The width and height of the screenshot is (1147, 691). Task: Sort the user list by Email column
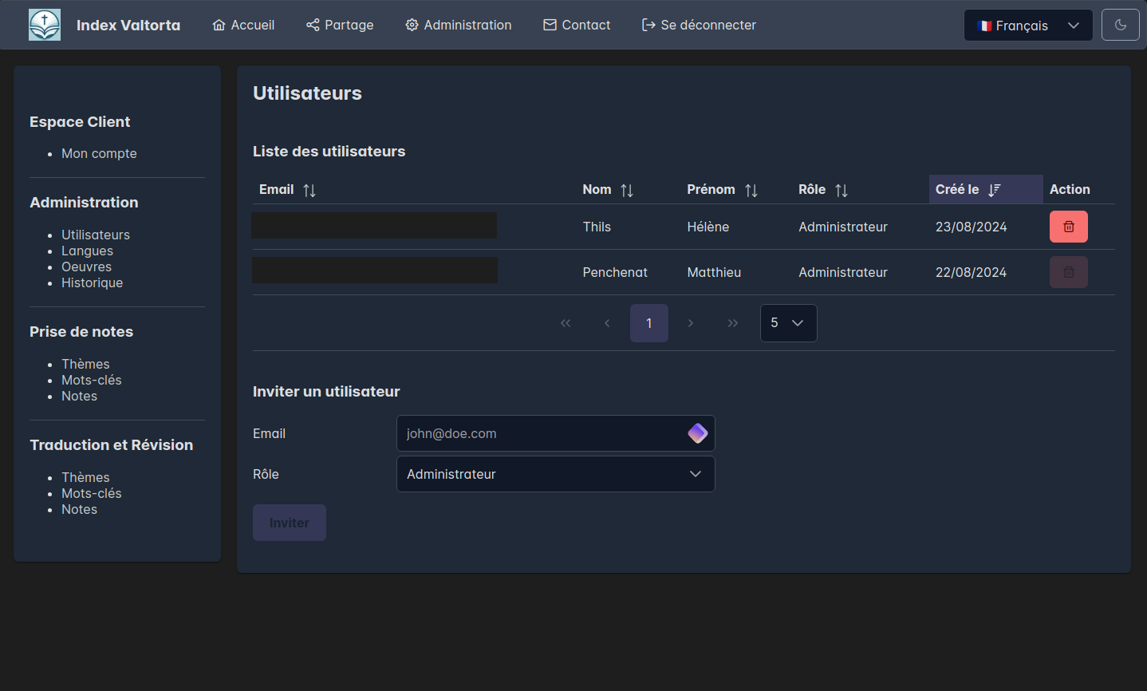tap(309, 190)
